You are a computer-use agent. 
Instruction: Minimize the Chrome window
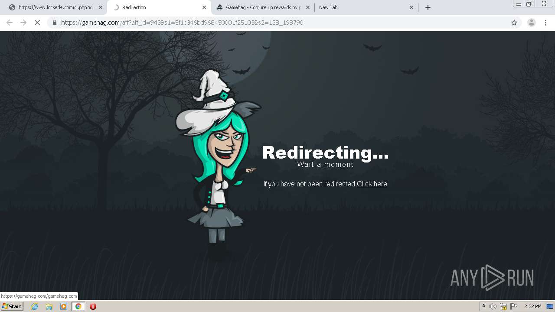coord(518,4)
